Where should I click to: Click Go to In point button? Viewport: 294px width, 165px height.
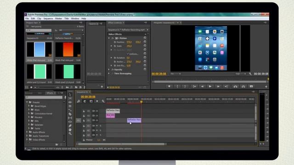pyautogui.click(x=195, y=87)
